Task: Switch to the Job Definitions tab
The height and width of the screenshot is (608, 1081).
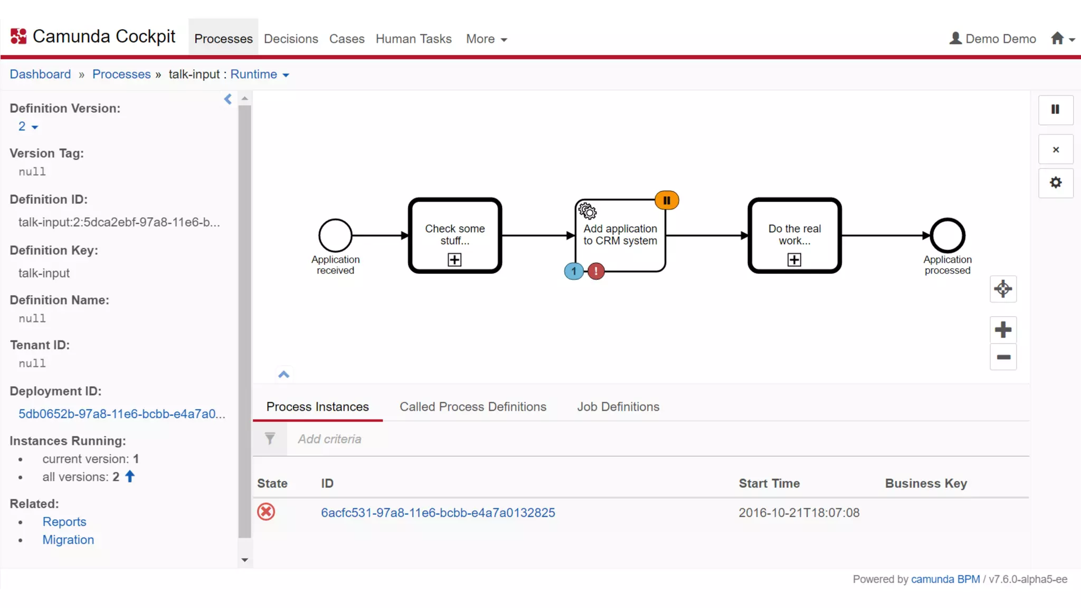Action: click(618, 407)
